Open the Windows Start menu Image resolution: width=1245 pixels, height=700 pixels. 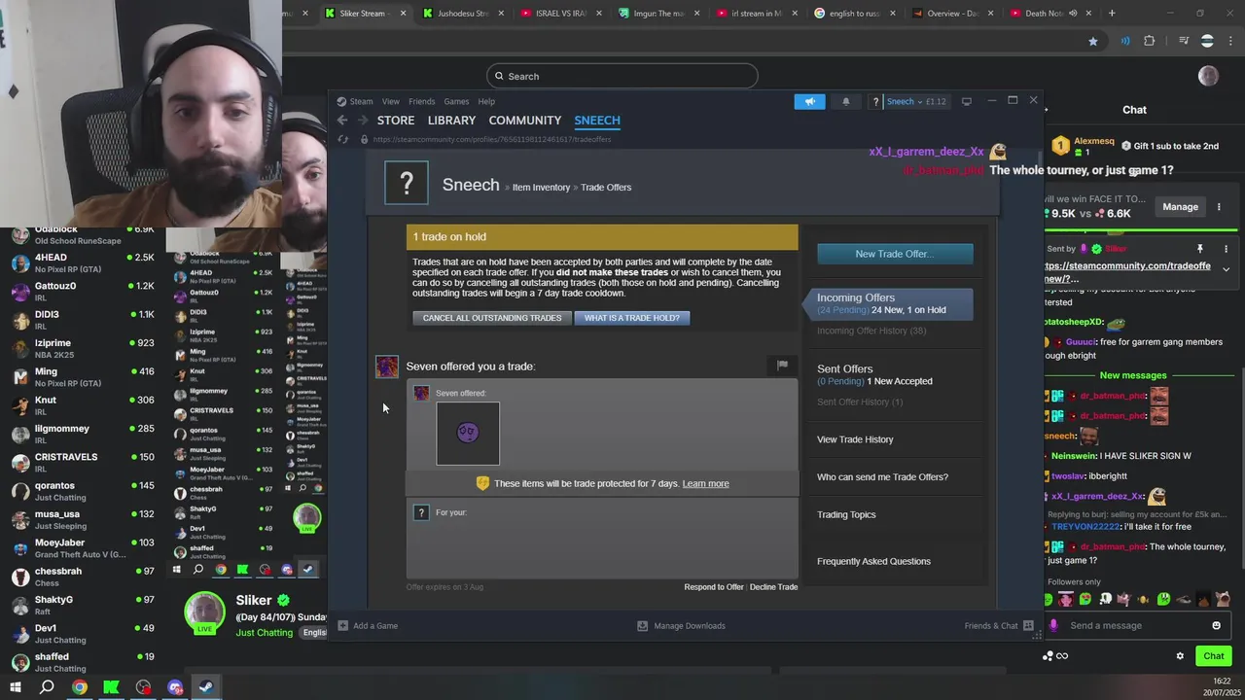tap(15, 687)
